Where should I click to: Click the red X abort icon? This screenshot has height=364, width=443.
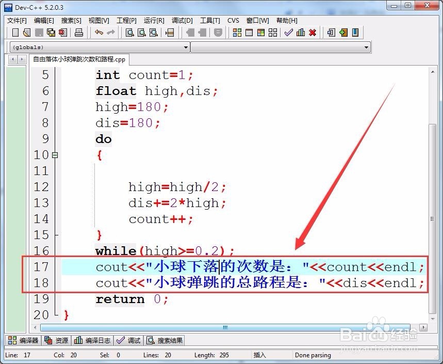[x=313, y=33]
